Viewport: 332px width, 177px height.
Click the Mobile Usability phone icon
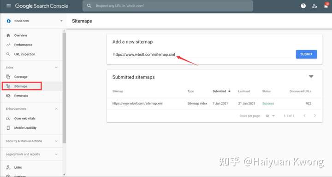coord(8,127)
